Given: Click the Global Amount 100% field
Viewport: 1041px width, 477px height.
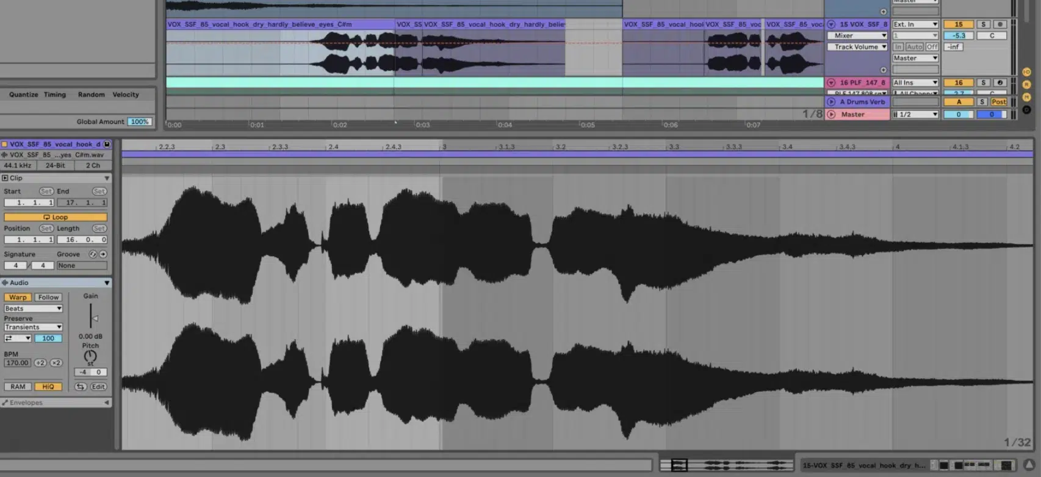Looking at the screenshot, I should 140,122.
